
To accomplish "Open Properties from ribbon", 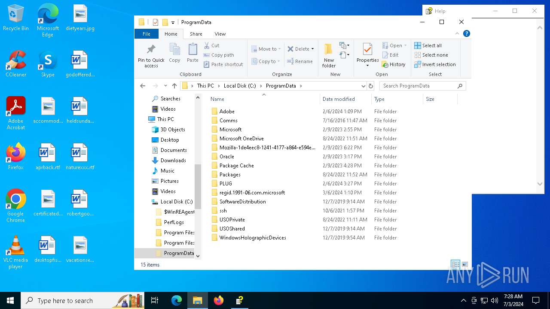I will pos(367,55).
